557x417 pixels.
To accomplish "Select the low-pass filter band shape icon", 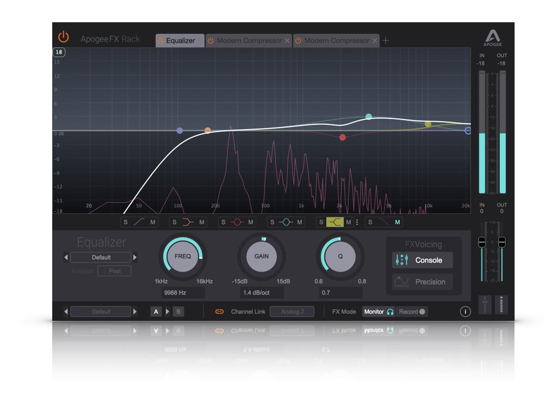I will (384, 222).
